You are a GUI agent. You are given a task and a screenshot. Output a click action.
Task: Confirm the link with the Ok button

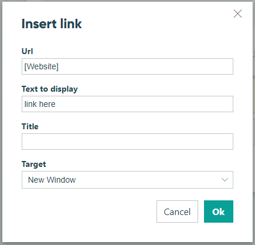[x=219, y=212]
